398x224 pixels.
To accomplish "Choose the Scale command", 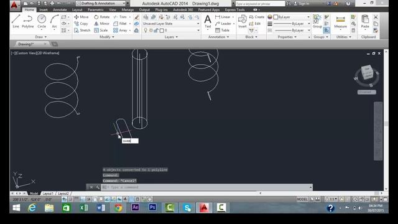I will pyautogui.click(x=101, y=30).
